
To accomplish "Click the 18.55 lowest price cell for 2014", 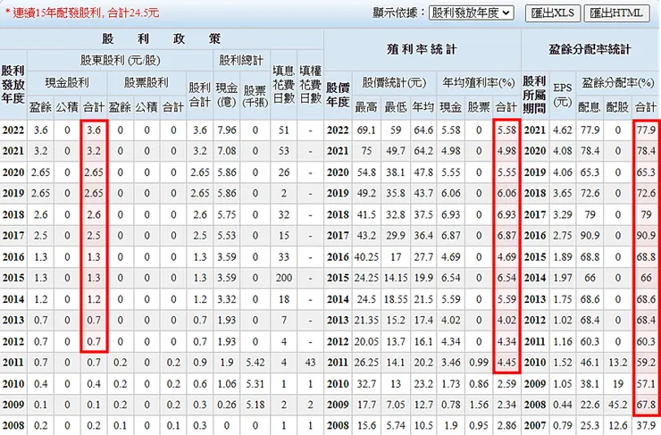I will coord(396,299).
